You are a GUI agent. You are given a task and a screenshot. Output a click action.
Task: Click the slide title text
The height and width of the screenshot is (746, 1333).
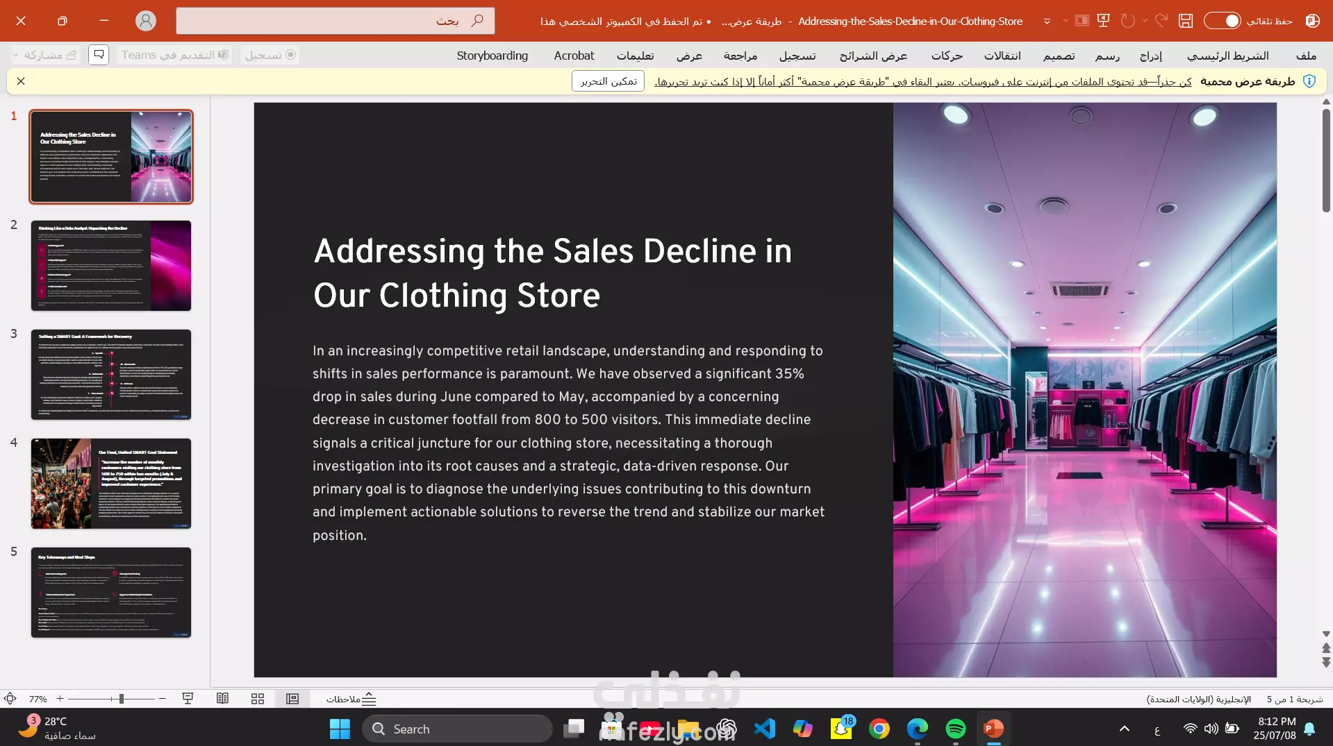[552, 273]
